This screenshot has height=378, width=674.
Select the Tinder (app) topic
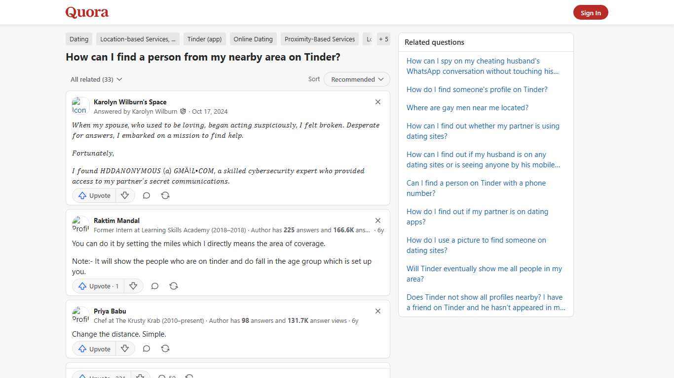204,39
